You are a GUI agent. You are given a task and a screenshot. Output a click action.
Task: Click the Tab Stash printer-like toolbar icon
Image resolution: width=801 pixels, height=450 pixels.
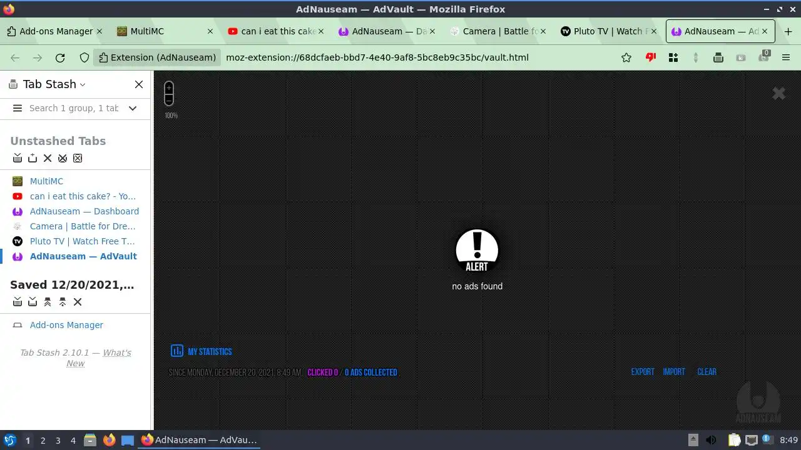coord(718,57)
